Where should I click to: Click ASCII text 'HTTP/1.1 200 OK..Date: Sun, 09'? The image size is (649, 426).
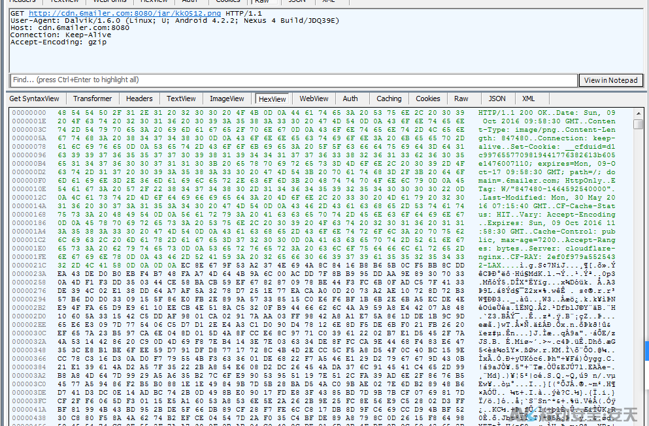click(547, 113)
